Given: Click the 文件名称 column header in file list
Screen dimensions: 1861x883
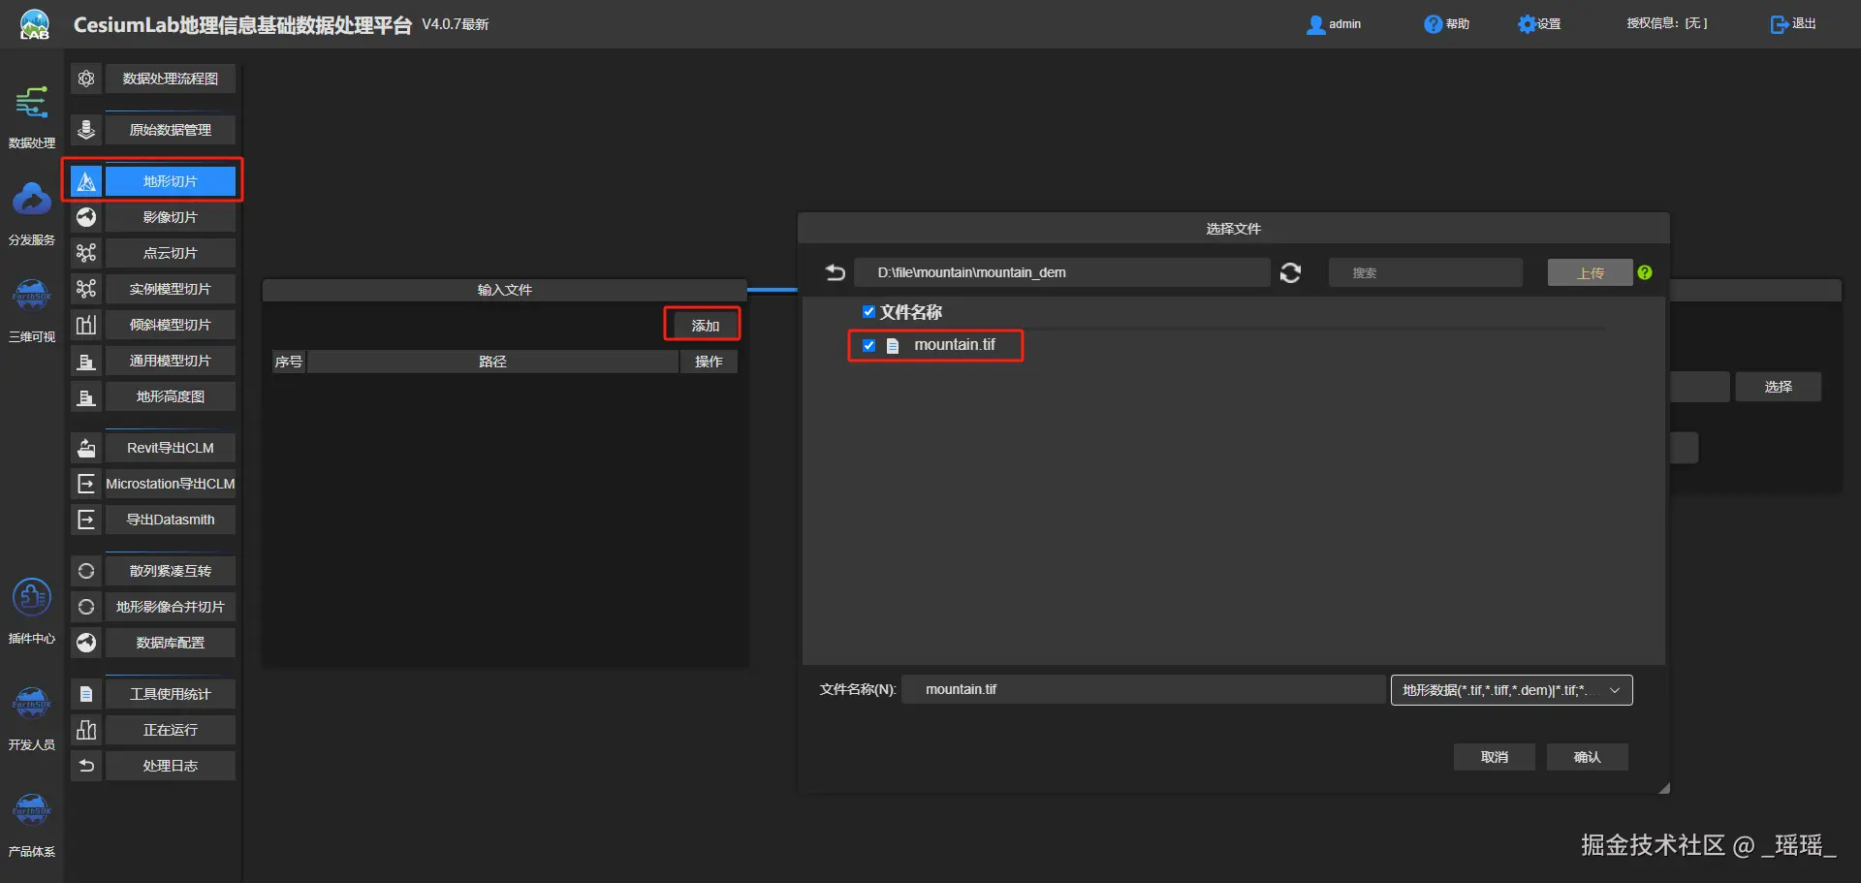Looking at the screenshot, I should 910,312.
